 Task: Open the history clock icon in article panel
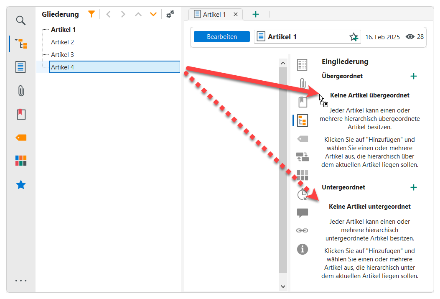point(302,194)
